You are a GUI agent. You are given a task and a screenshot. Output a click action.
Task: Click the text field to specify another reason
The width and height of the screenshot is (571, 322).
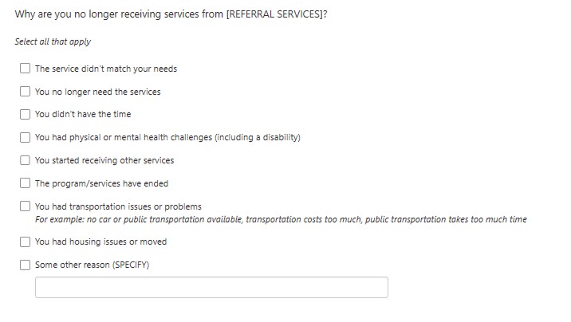(x=211, y=288)
